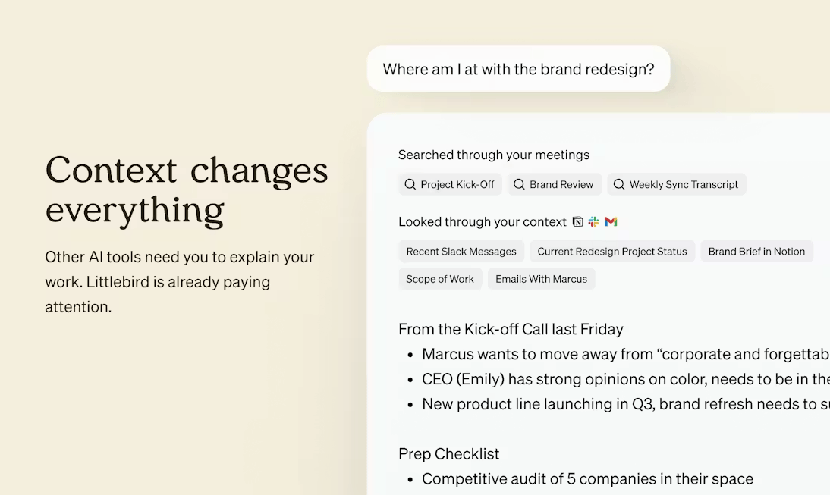The image size is (830, 495).
Task: Click the Gmail icon beside context heading
Action: click(x=611, y=222)
